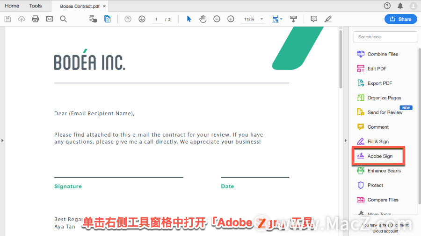Click the Combine Files icon
421x236 pixels.
click(361, 54)
